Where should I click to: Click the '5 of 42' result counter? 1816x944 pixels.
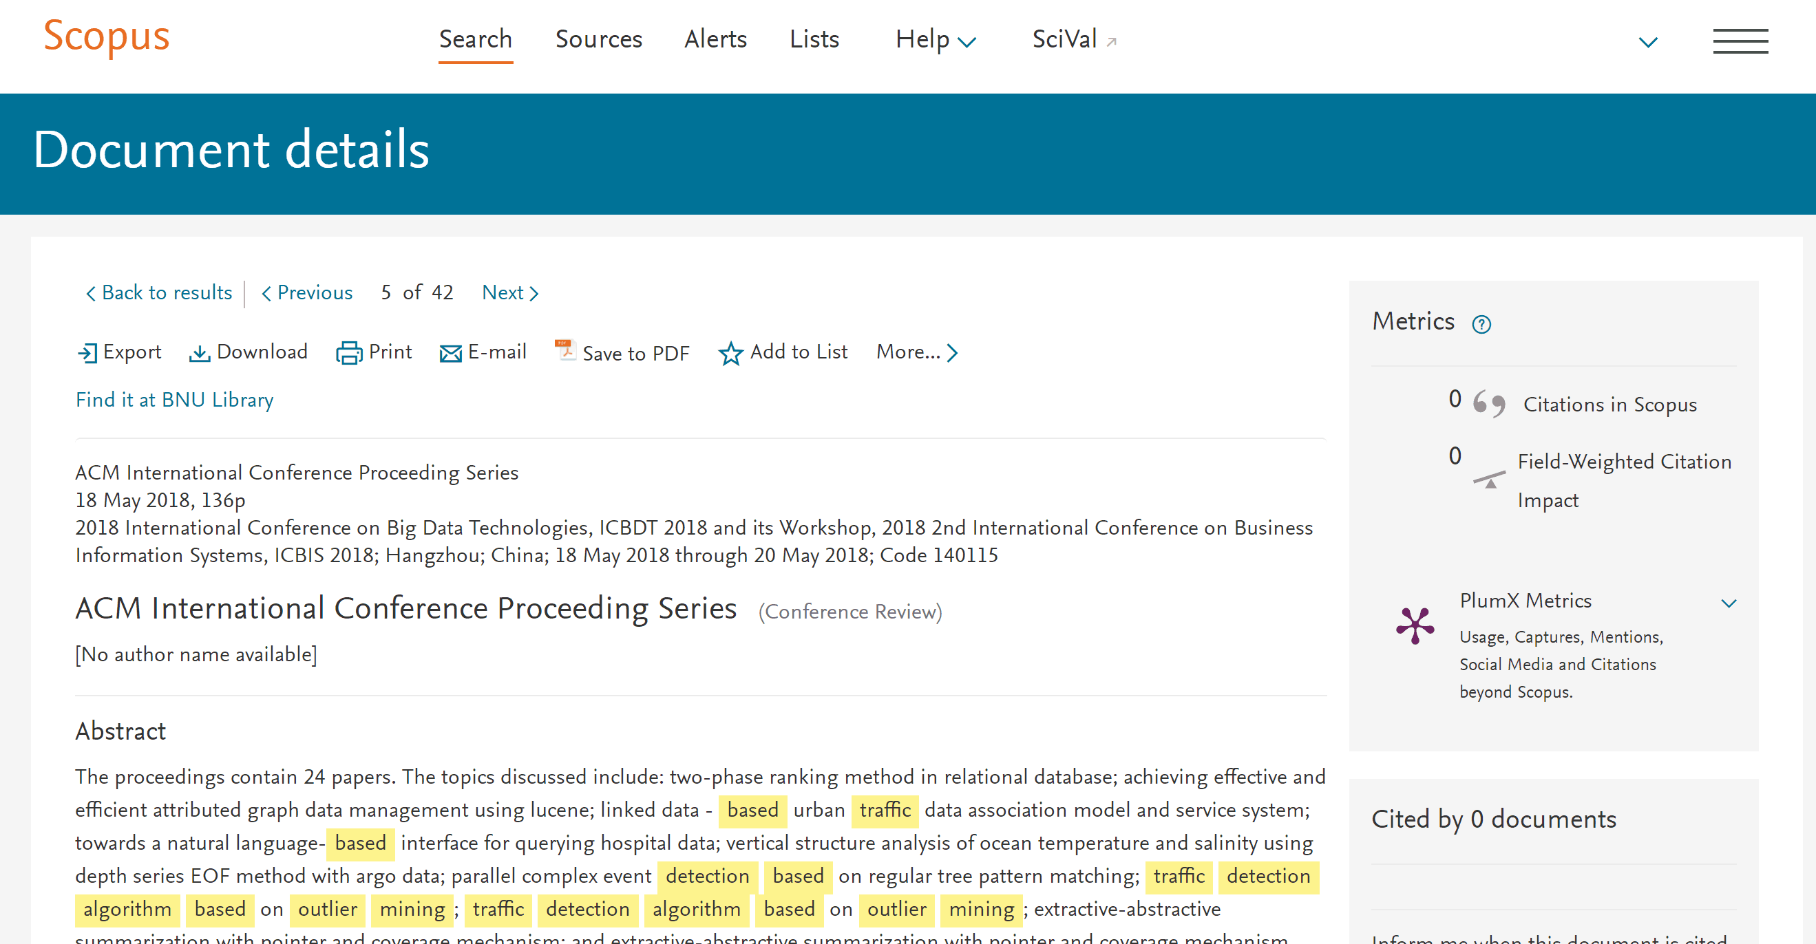[416, 292]
